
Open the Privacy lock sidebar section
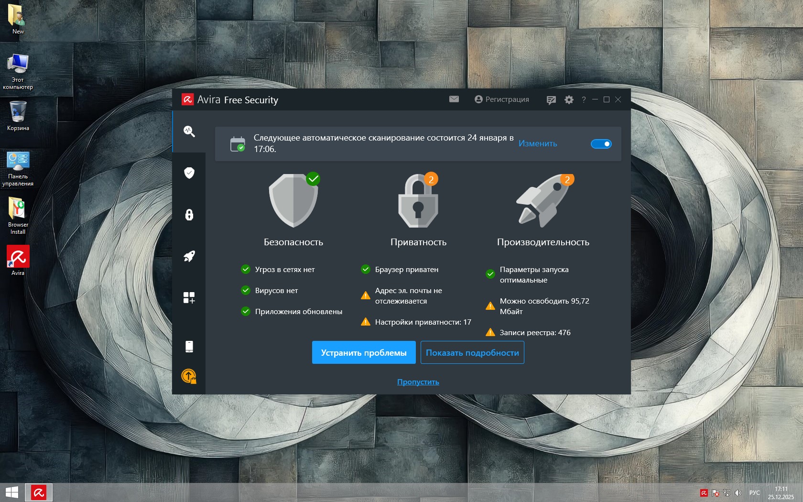pyautogui.click(x=189, y=215)
